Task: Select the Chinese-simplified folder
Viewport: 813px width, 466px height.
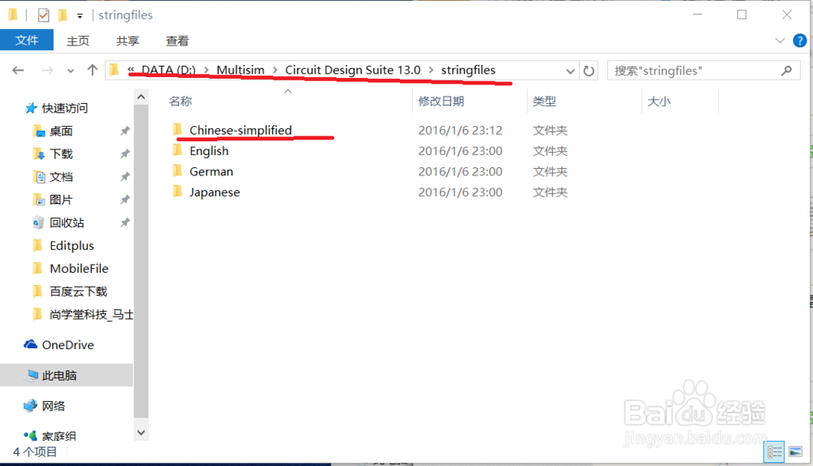Action: [x=241, y=130]
